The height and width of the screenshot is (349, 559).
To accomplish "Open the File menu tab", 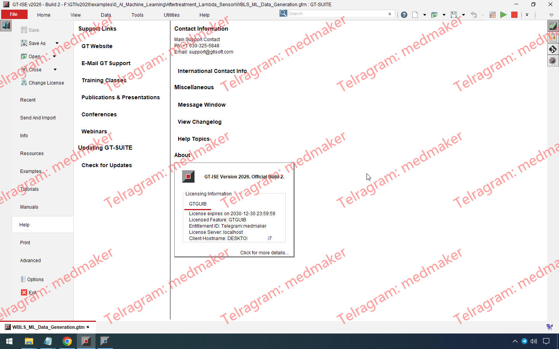I will tap(14, 14).
